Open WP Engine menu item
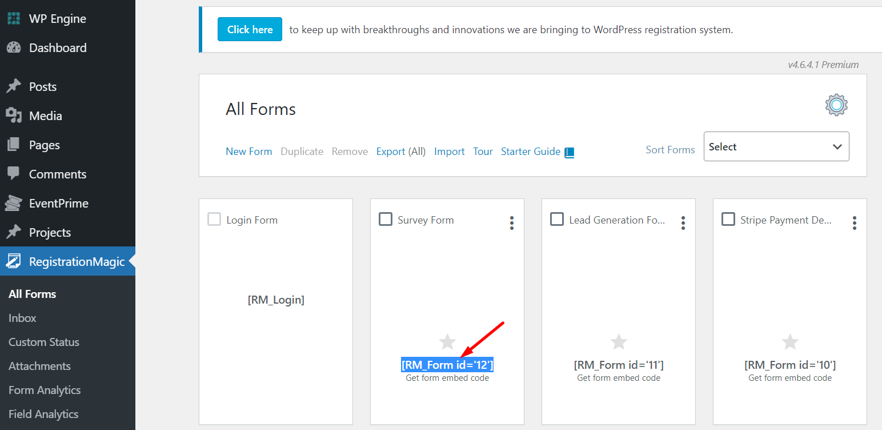 coord(67,18)
